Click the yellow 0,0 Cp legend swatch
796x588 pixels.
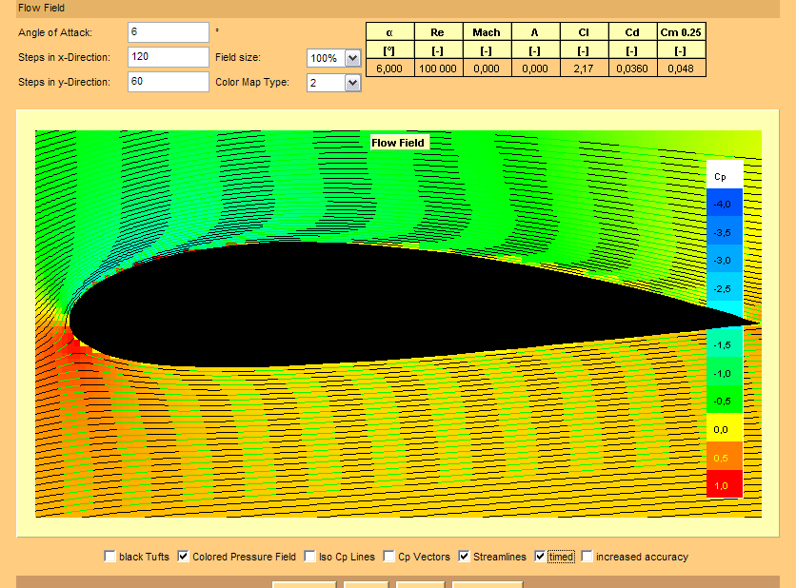(x=724, y=429)
